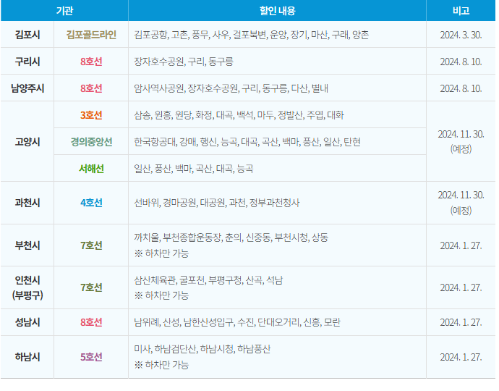Click the 할인 내용 column header
Image resolution: width=499 pixels, height=391 pixels.
[277, 11]
